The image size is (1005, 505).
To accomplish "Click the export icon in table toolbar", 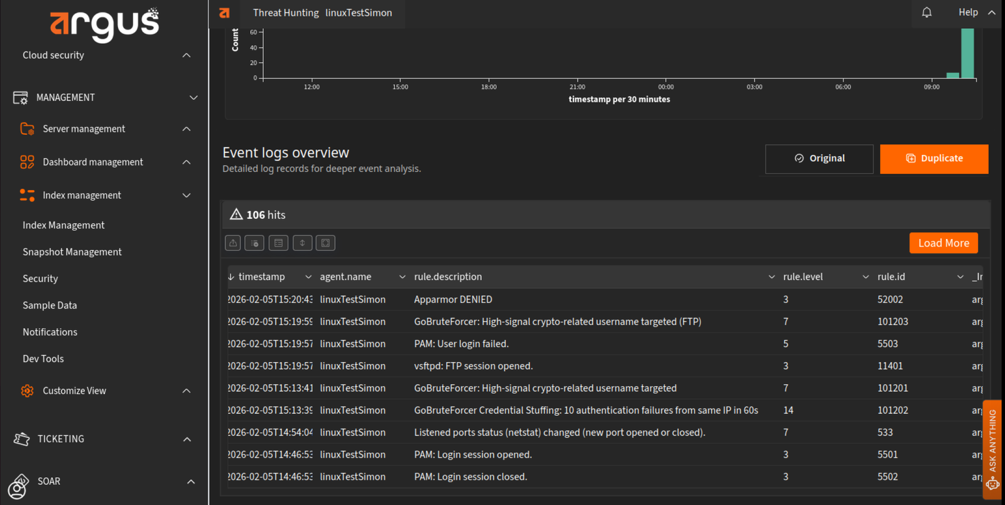I will 233,243.
